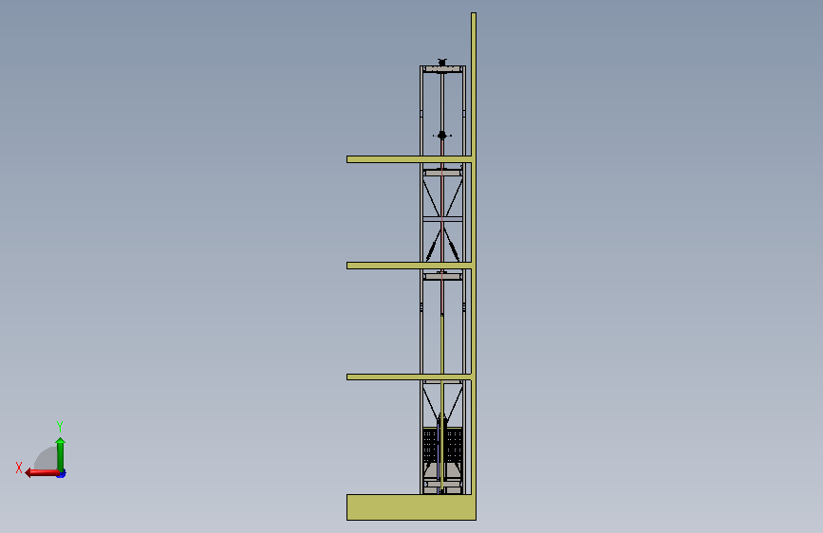Screen dimensions: 823x533
Task: Select the horizontal brace at X-bracing center
Action: (x=442, y=219)
